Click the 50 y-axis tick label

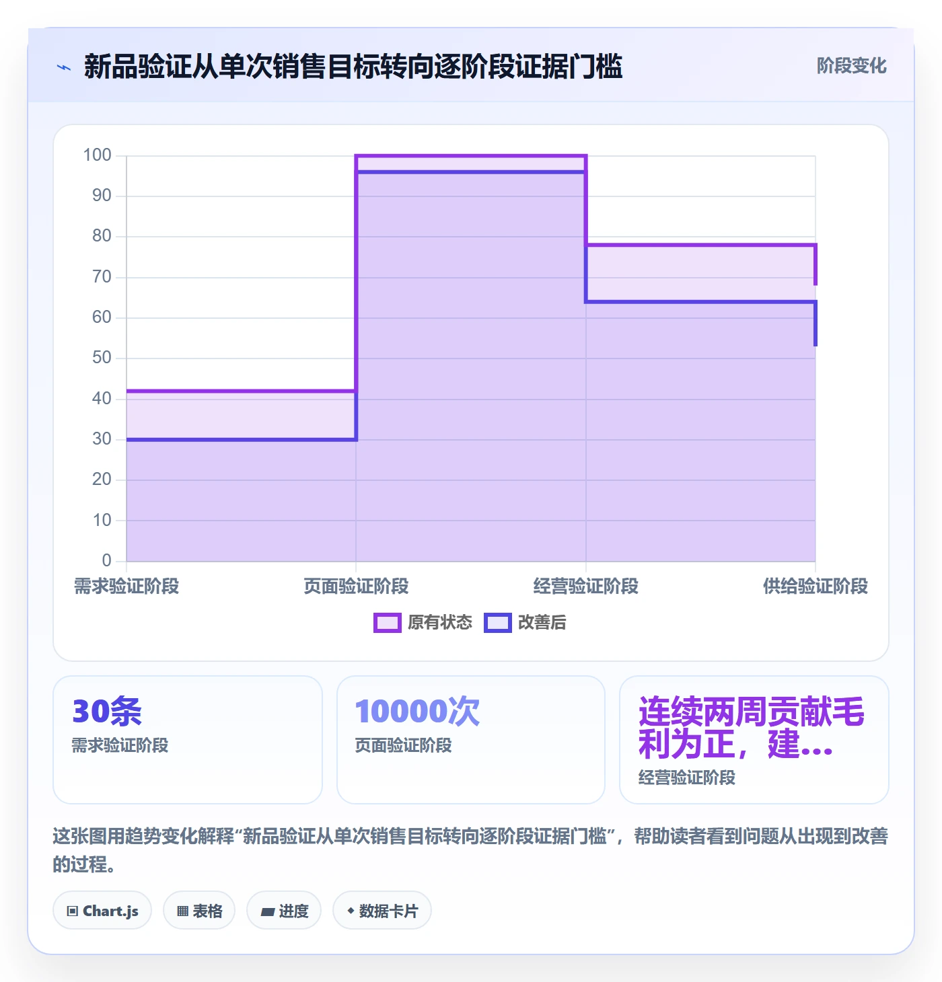click(102, 358)
